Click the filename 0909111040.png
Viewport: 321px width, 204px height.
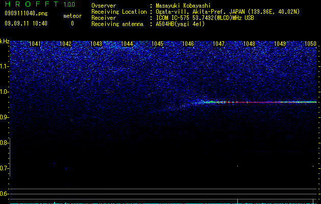pos(26,13)
